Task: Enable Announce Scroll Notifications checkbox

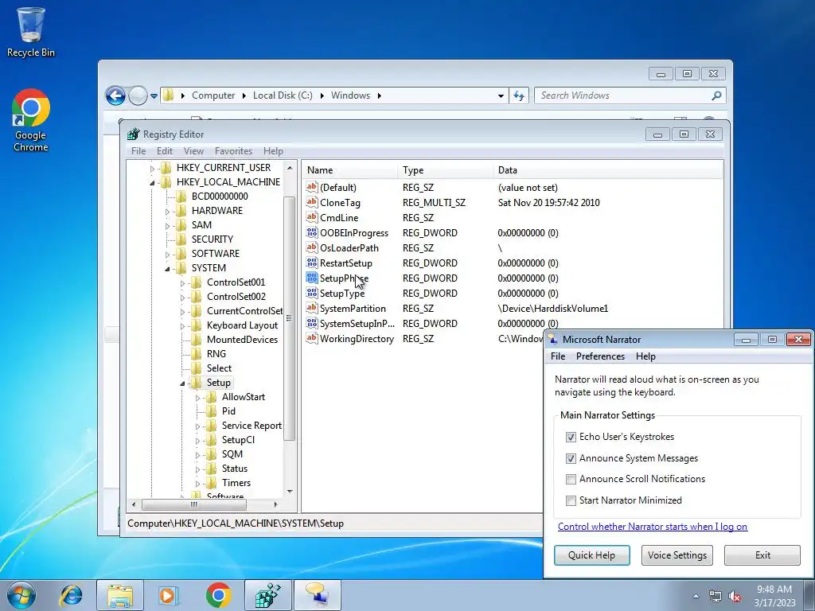Action: tap(571, 479)
